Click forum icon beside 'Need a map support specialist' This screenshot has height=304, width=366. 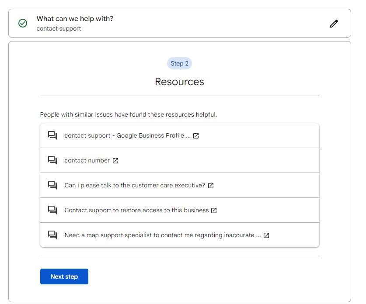(x=52, y=235)
